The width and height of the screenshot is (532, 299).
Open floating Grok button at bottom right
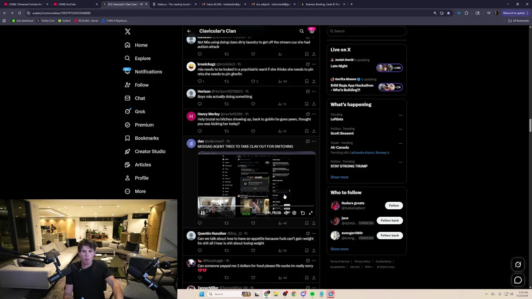tap(518, 265)
